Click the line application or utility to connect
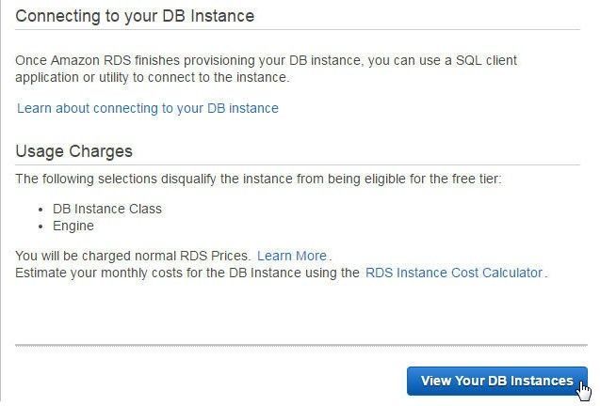 153,77
